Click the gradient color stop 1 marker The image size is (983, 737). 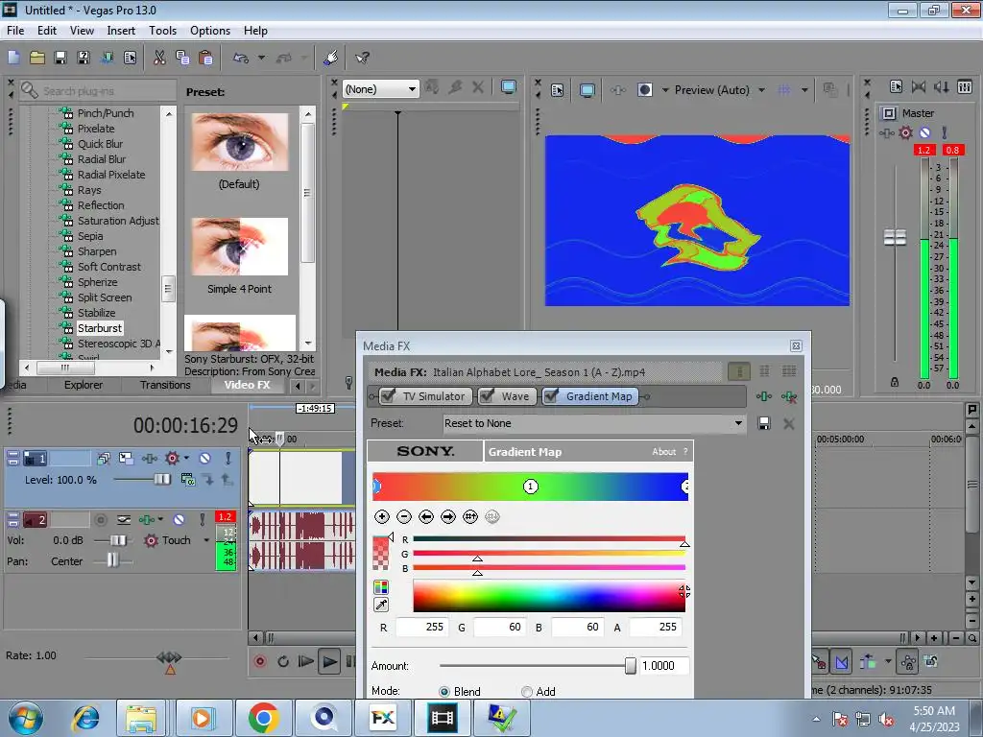click(x=530, y=487)
